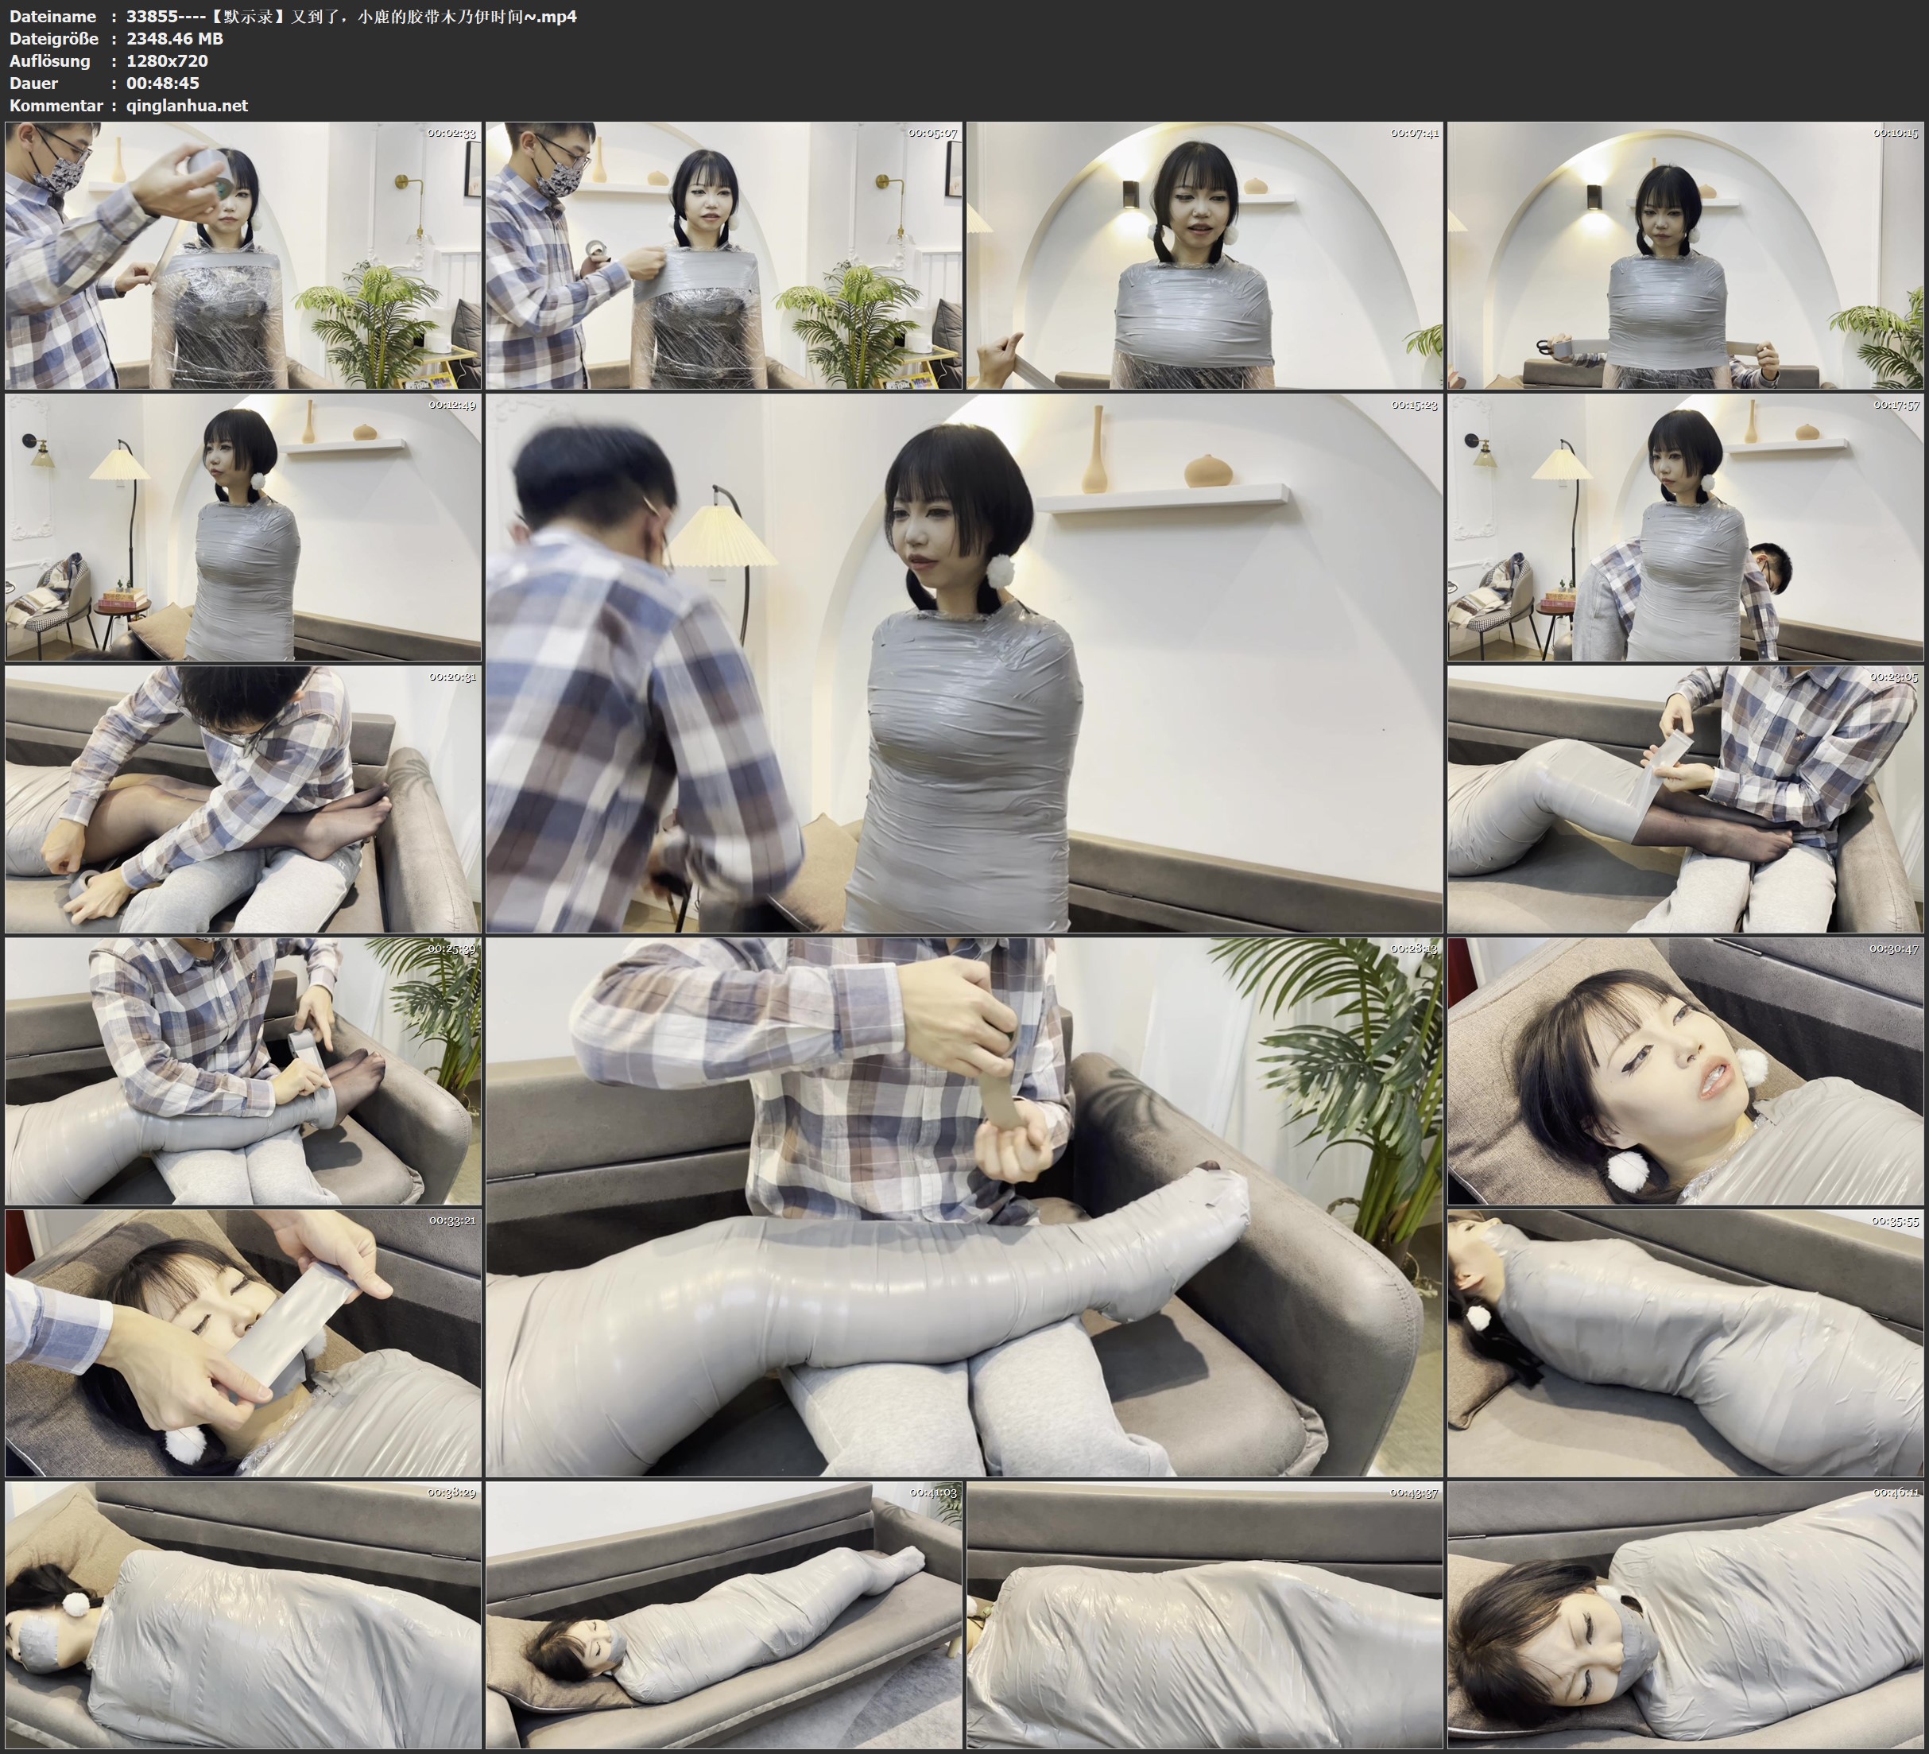Click the thumbnail at 00:23:05

[1686, 799]
